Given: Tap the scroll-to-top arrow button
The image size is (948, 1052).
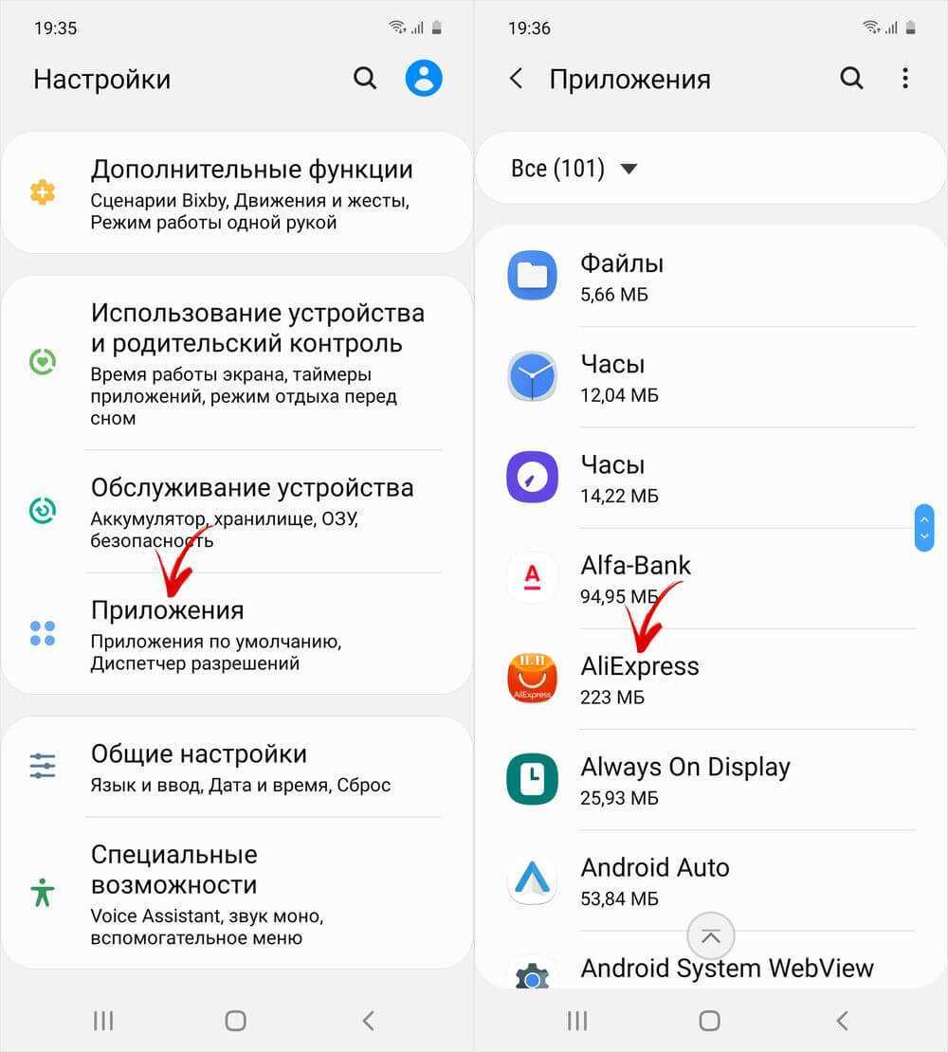Looking at the screenshot, I should tap(710, 936).
